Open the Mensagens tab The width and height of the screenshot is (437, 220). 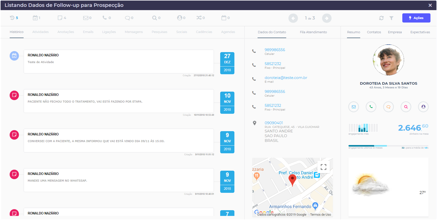tap(134, 32)
